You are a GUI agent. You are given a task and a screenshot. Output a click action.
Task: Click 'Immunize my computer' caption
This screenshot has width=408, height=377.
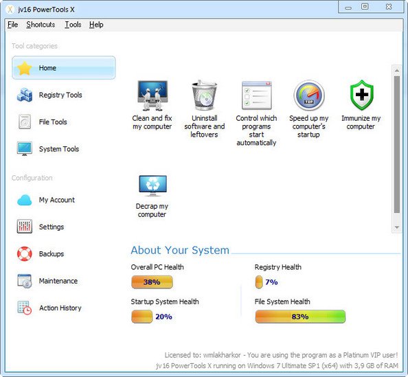(361, 122)
